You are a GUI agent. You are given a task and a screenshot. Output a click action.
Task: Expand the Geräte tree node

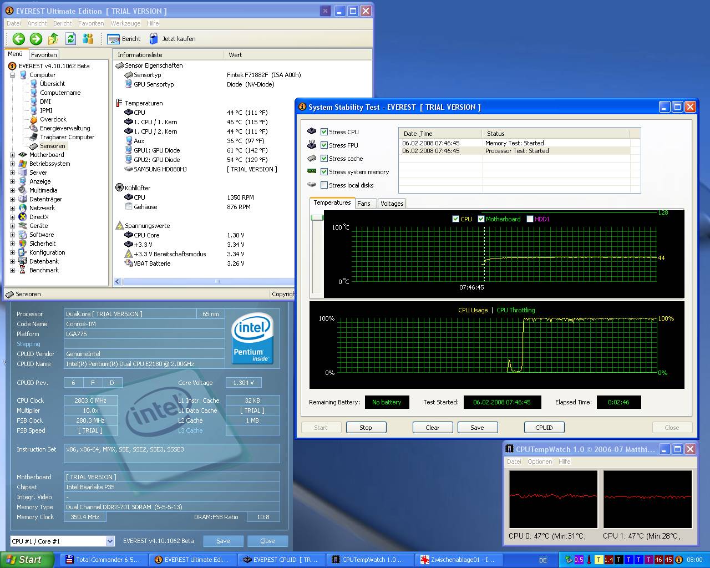pos(13,226)
